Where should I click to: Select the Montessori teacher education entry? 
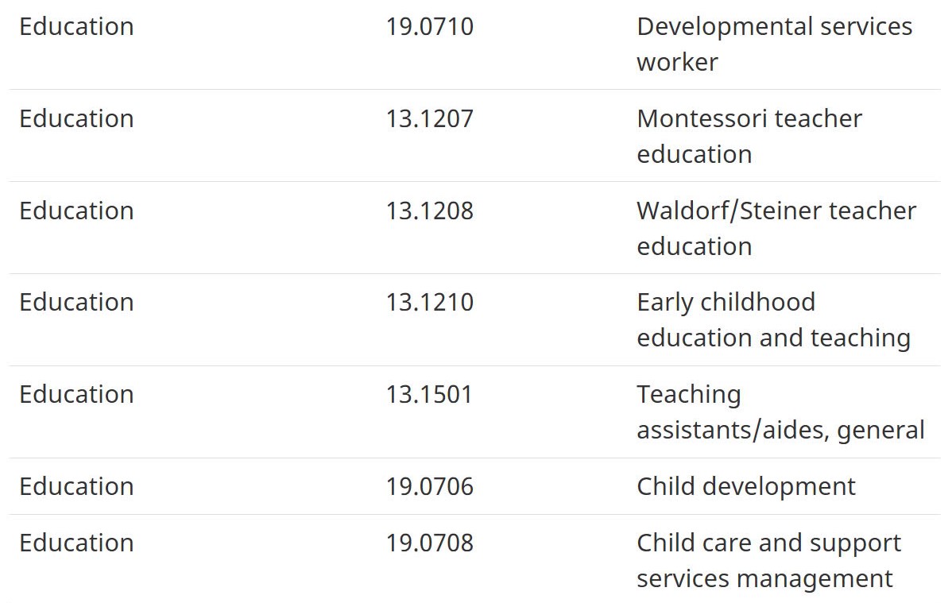pyautogui.click(x=749, y=137)
